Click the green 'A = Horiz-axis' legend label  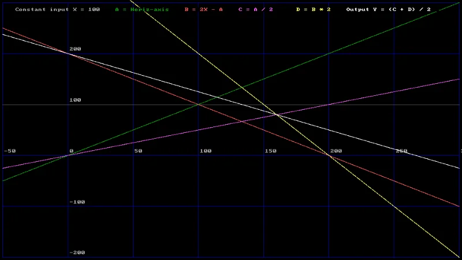point(142,9)
